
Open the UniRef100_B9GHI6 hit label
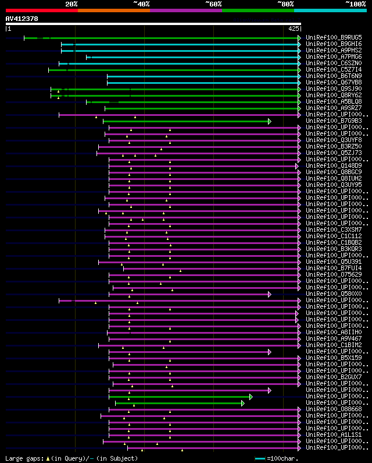334,44
